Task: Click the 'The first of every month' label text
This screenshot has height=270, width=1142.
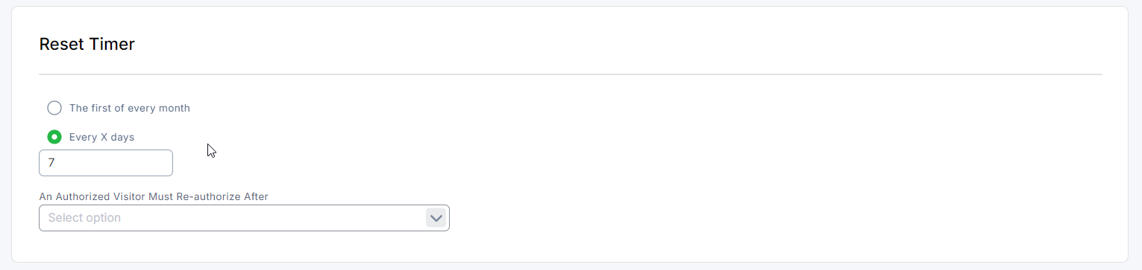Action: (130, 108)
